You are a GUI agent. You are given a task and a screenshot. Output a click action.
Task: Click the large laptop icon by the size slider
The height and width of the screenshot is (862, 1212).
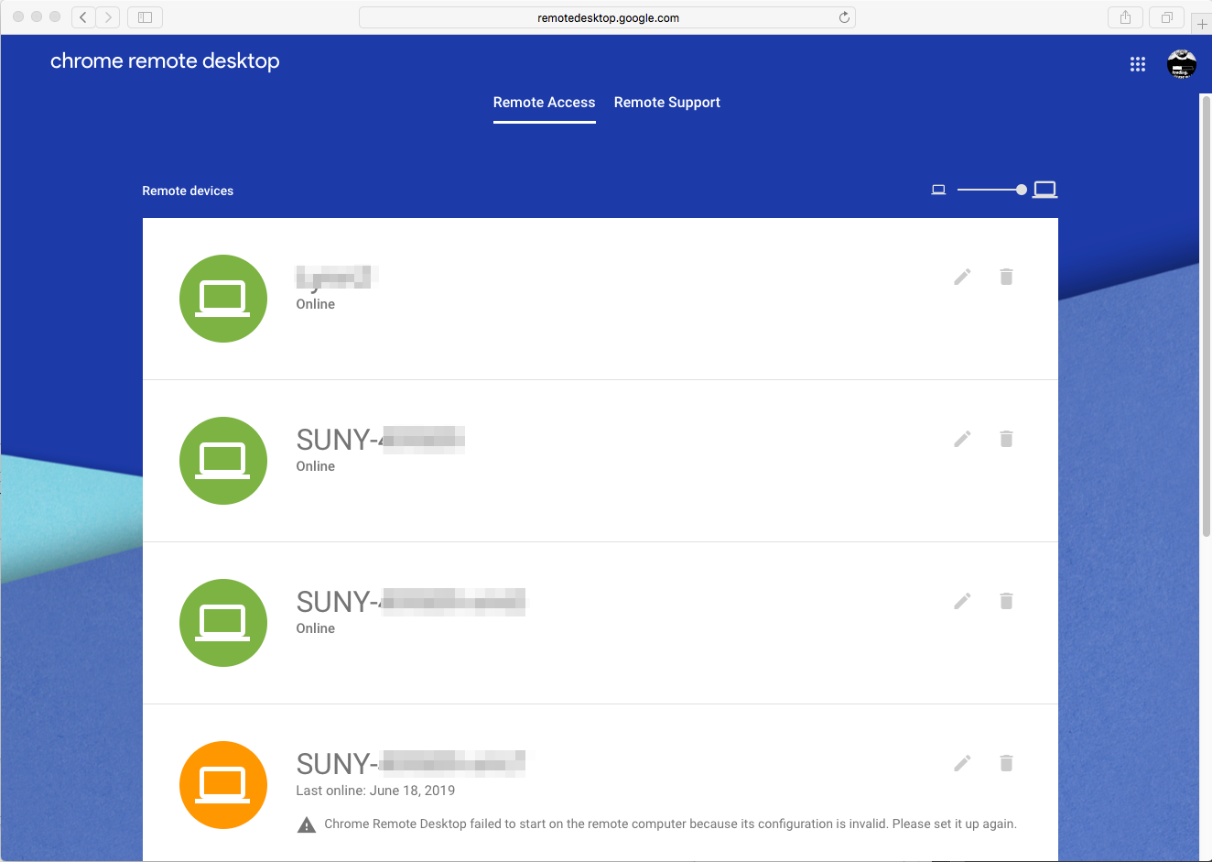click(1044, 190)
